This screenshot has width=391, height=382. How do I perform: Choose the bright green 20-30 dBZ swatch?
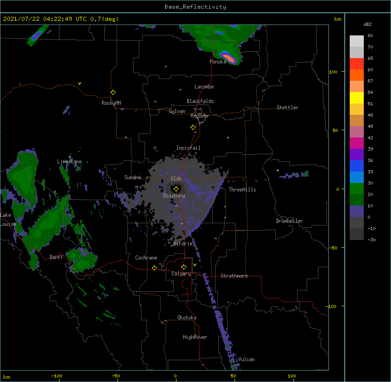click(x=357, y=189)
